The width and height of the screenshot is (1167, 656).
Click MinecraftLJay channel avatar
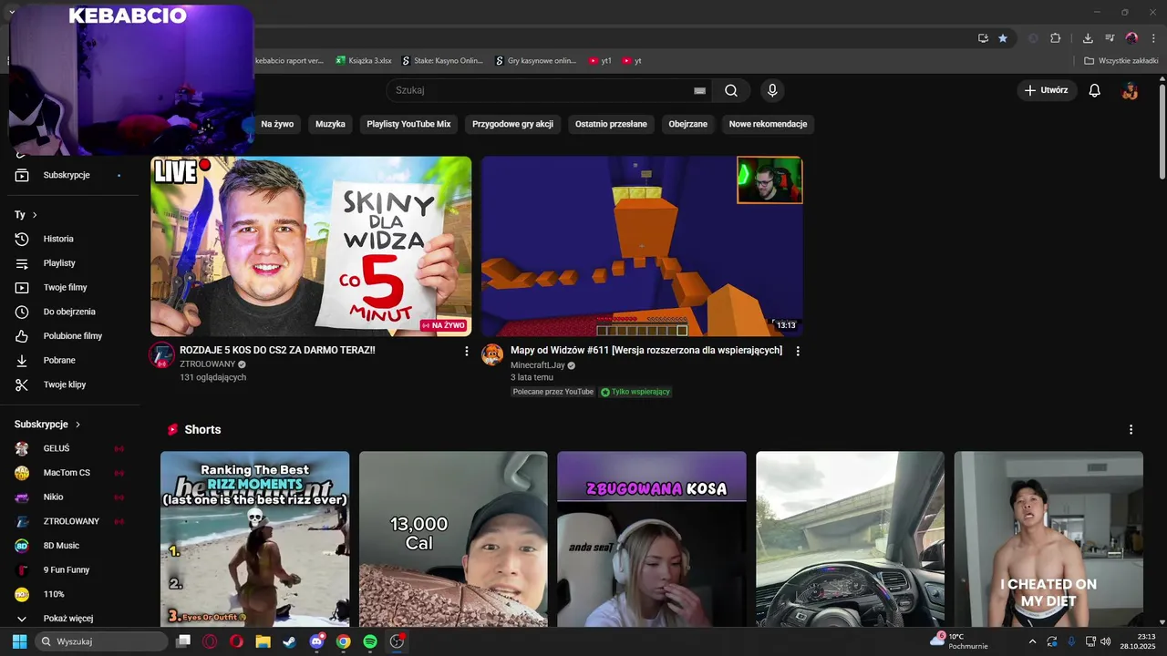coord(492,355)
